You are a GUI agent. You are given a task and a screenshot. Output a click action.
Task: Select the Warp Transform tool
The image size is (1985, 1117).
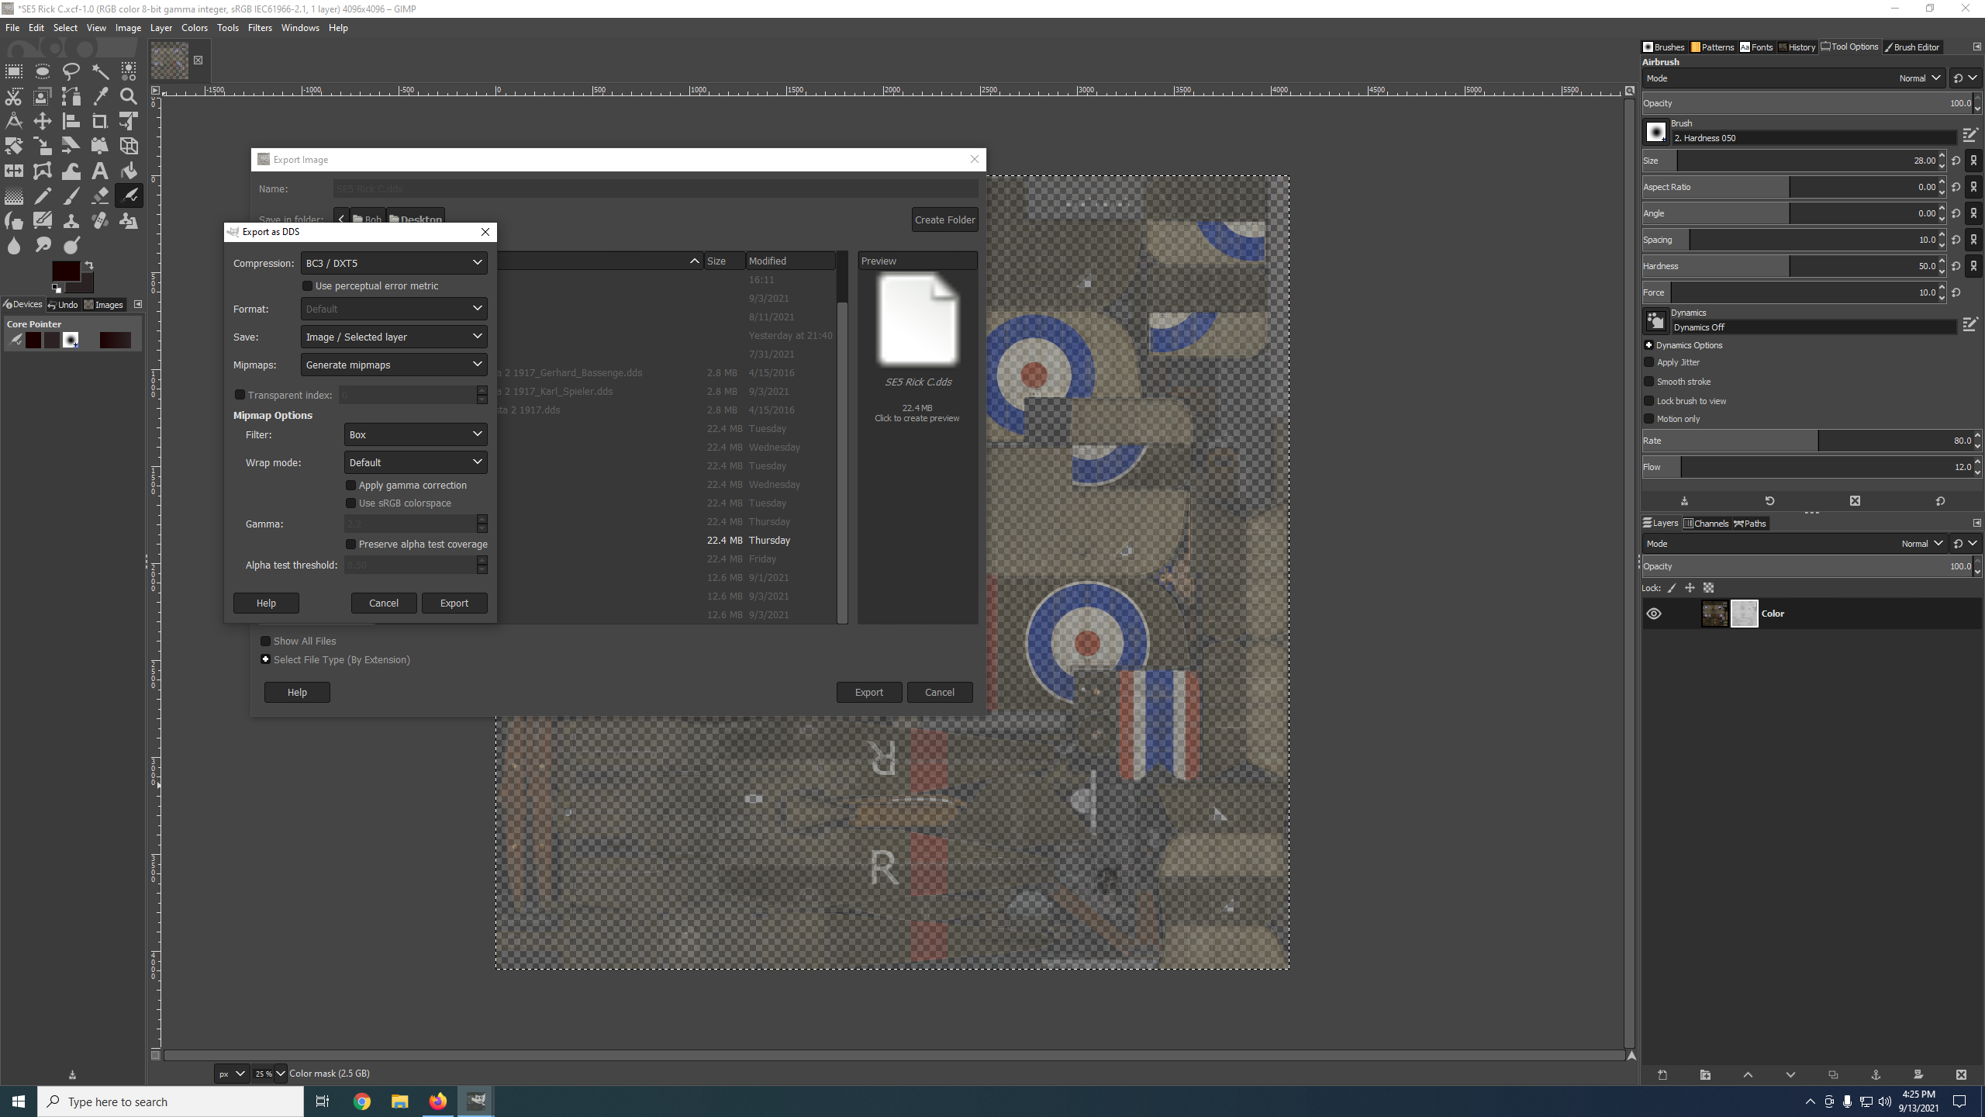tap(71, 171)
